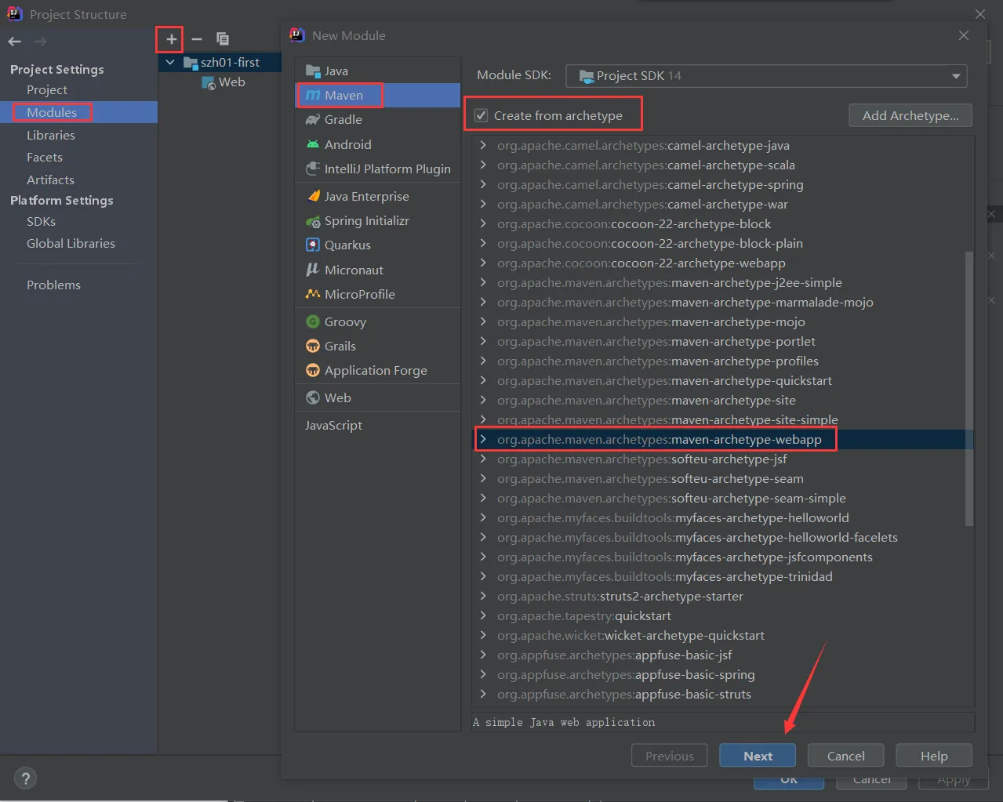The height and width of the screenshot is (802, 1003).
Task: Open Facets settings section
Action: 45,157
